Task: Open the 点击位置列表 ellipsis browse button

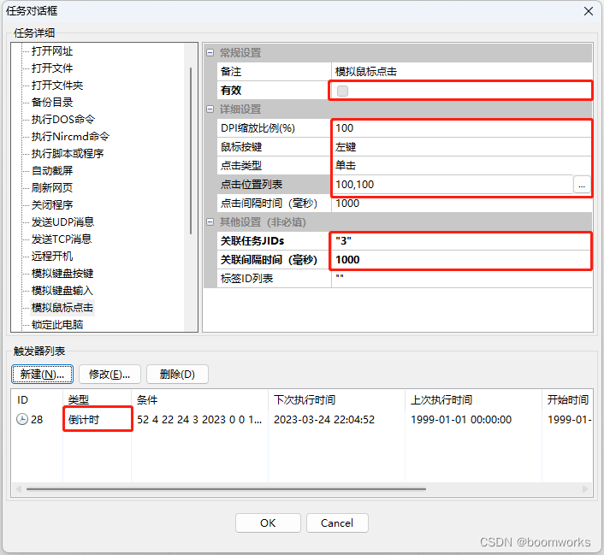Action: click(x=581, y=185)
